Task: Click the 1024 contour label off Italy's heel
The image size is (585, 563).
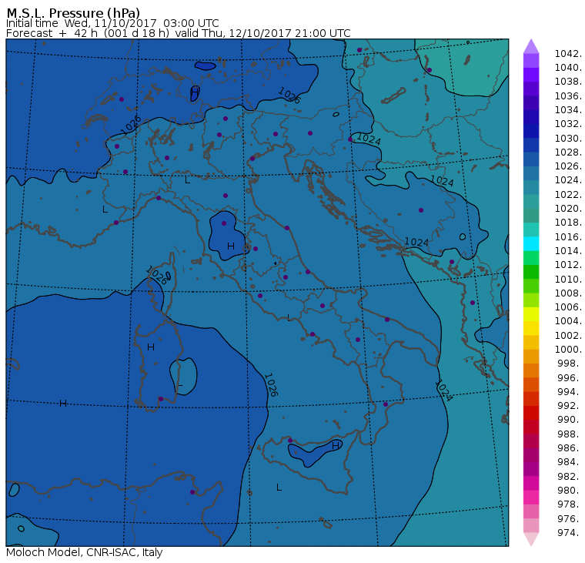Action: (x=443, y=390)
